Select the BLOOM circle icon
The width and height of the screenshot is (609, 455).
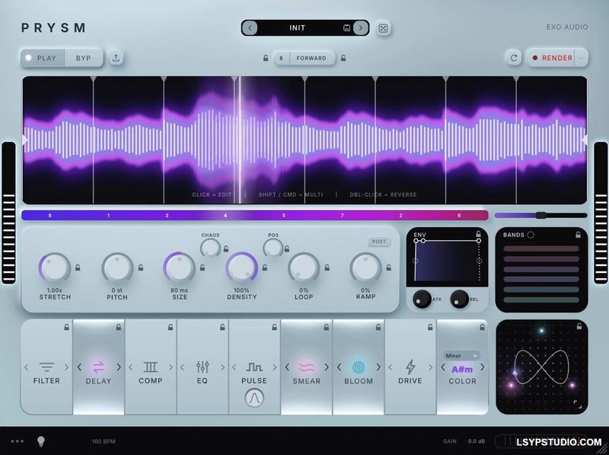coord(359,367)
